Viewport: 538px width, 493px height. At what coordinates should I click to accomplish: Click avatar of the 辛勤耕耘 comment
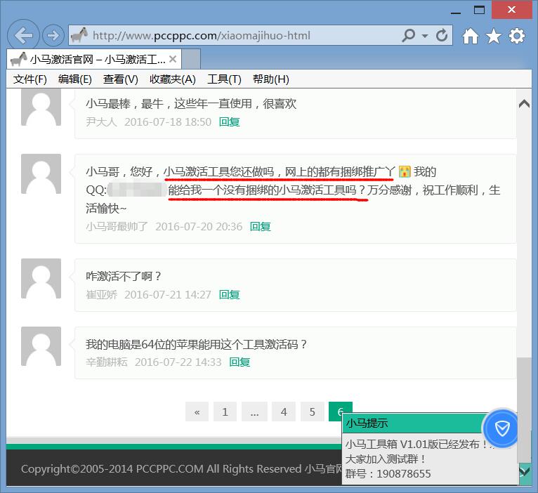click(41, 346)
